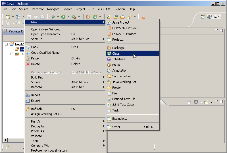Click the Debug bug toolbar icon
This screenshot has width=227, height=153.
click(53, 17)
